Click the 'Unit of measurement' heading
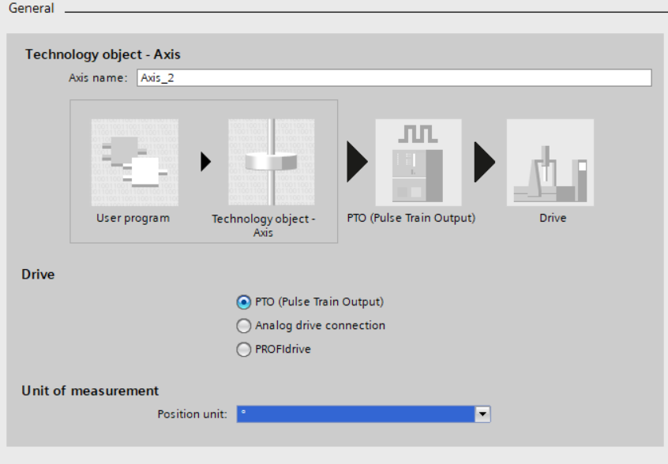668x464 pixels. tap(90, 391)
